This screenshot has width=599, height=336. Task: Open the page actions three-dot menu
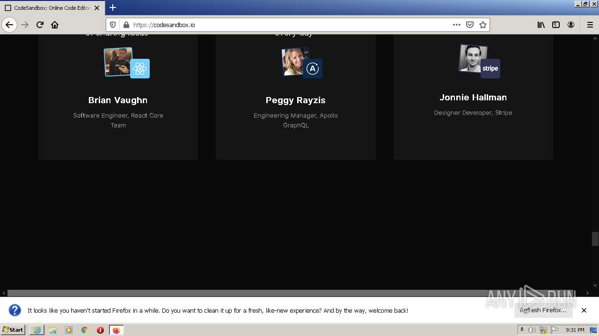[457, 25]
